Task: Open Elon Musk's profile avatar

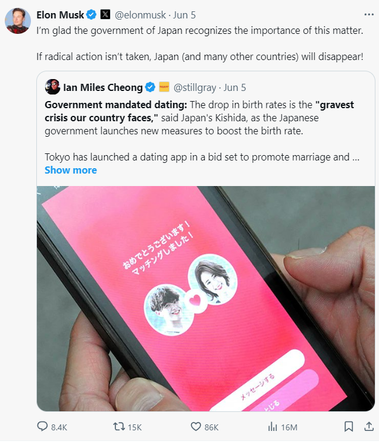Action: tap(18, 21)
